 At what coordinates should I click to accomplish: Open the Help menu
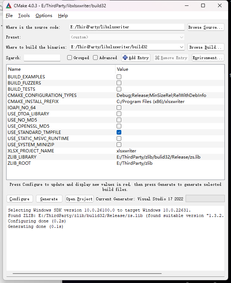point(63,16)
